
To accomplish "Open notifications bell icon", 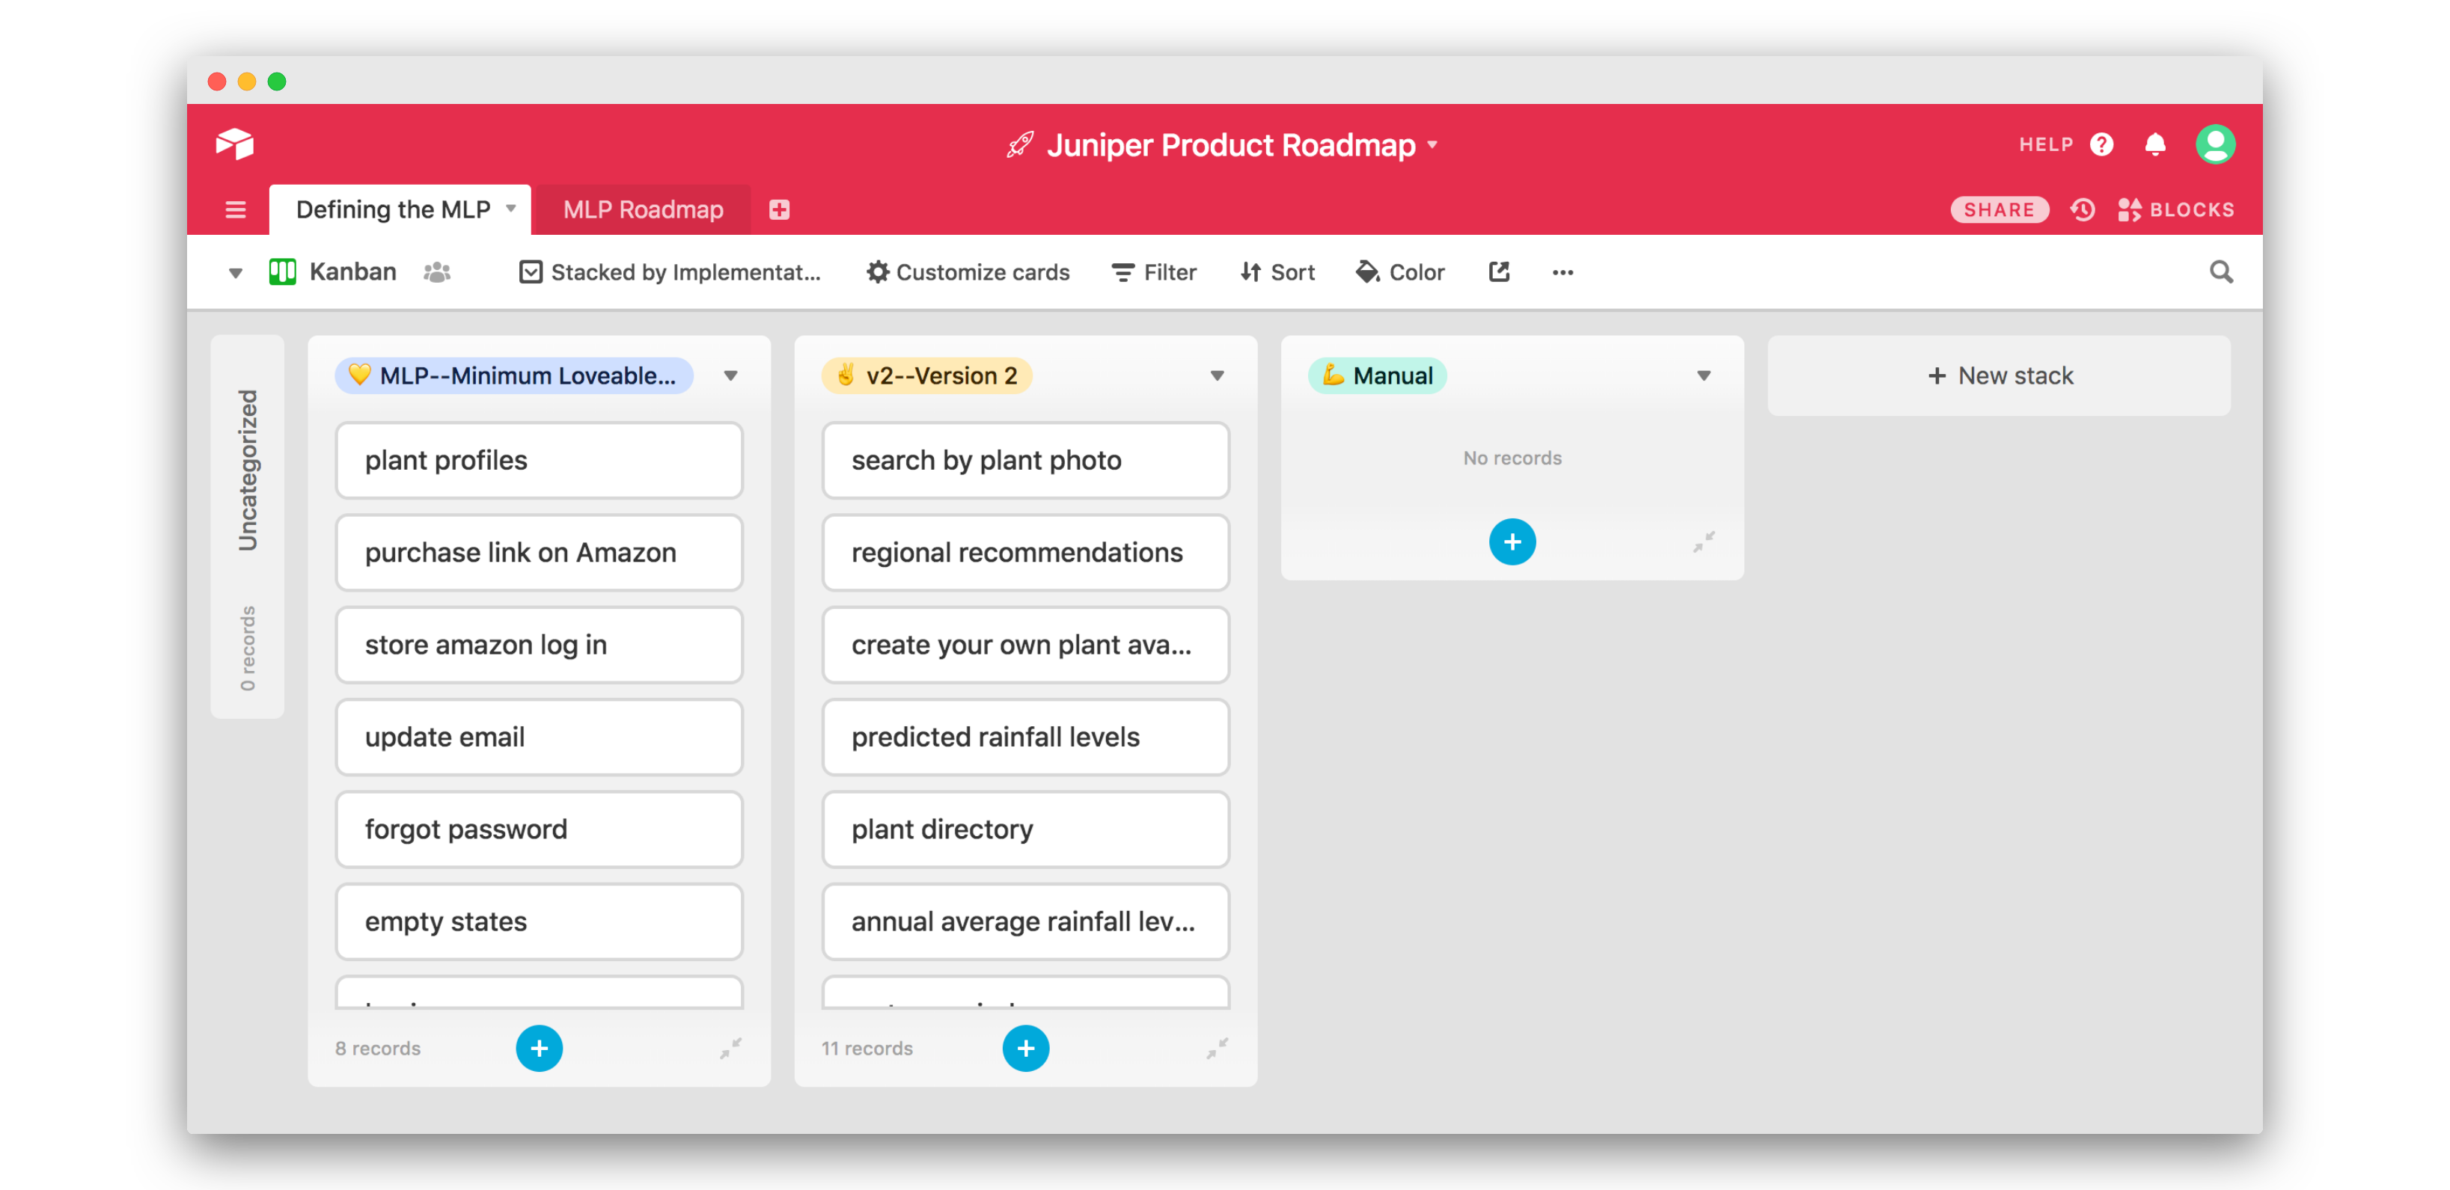I will click(x=2154, y=144).
